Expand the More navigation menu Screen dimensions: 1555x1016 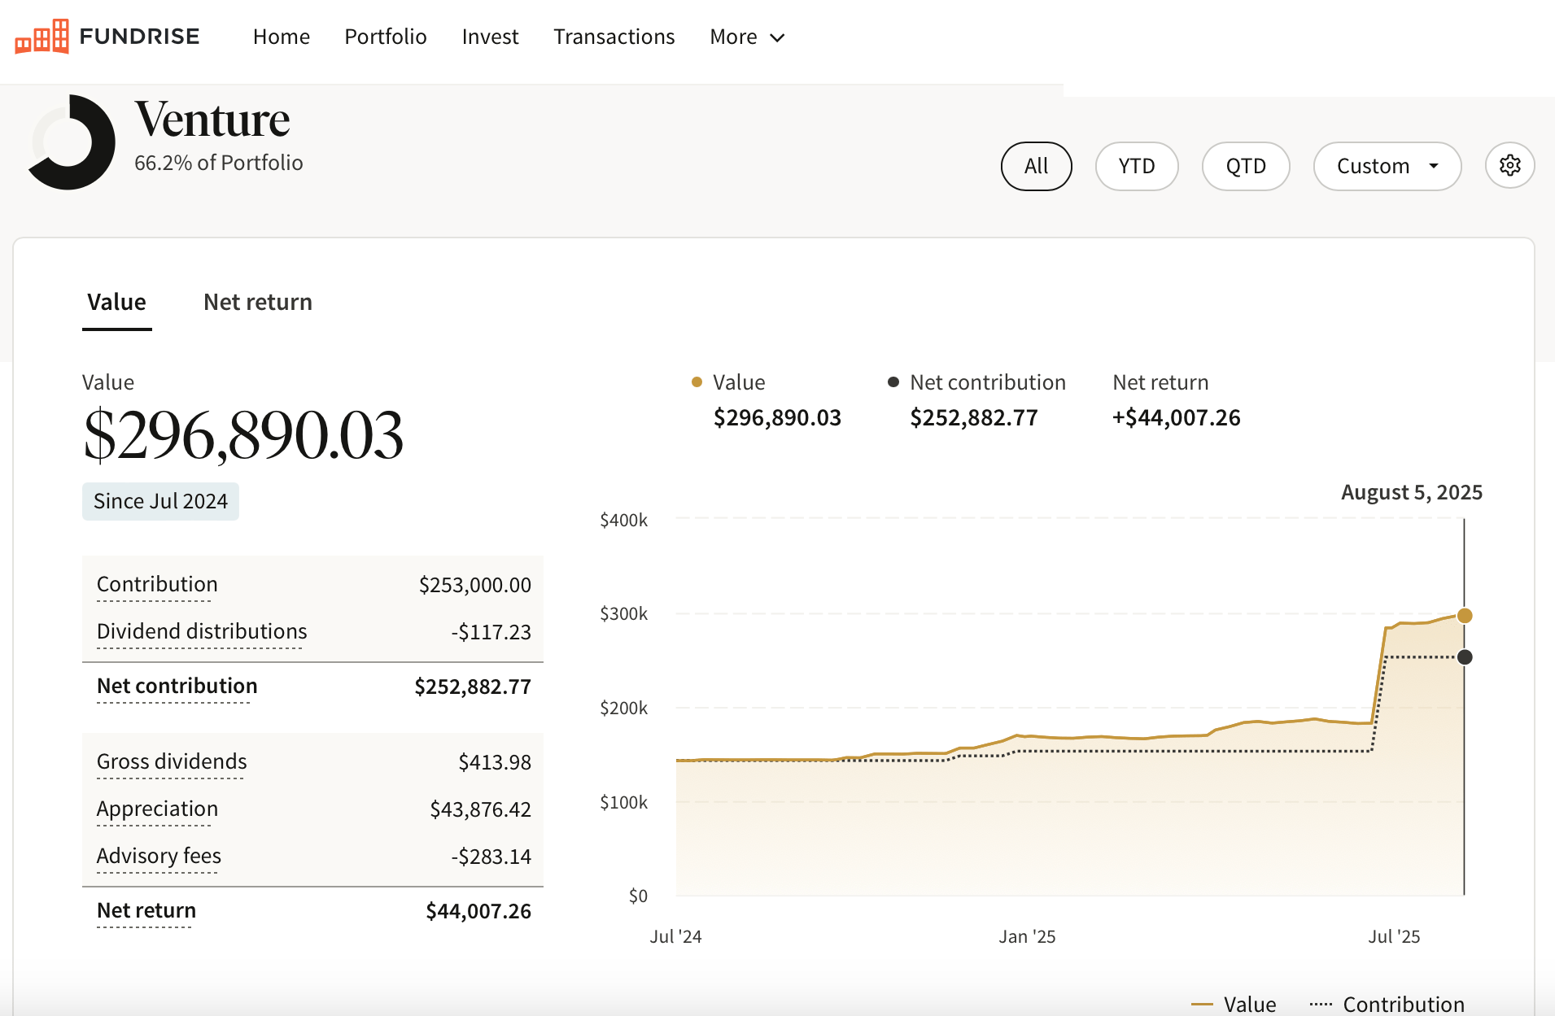point(746,37)
